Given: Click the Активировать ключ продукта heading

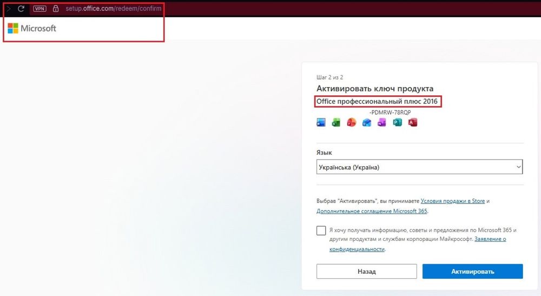Looking at the screenshot, I should coord(375,89).
